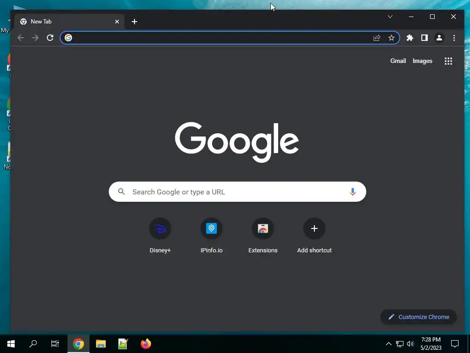Open the Windows Start menu

pyautogui.click(x=11, y=344)
